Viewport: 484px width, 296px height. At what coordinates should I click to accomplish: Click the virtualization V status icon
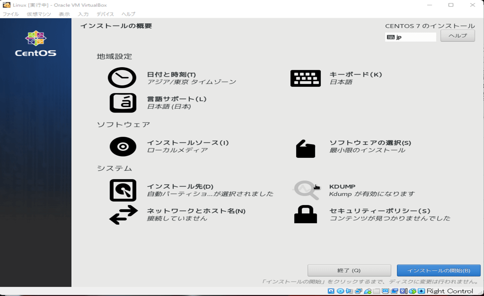pos(403,291)
